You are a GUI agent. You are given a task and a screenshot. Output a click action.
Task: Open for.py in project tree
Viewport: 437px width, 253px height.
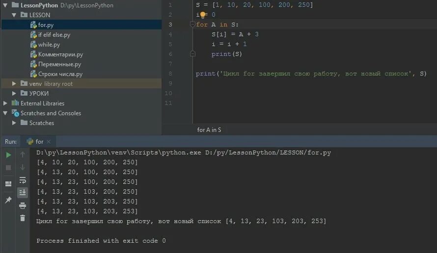46,25
